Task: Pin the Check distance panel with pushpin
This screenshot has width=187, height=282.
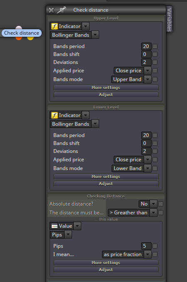Action: click(x=61, y=10)
